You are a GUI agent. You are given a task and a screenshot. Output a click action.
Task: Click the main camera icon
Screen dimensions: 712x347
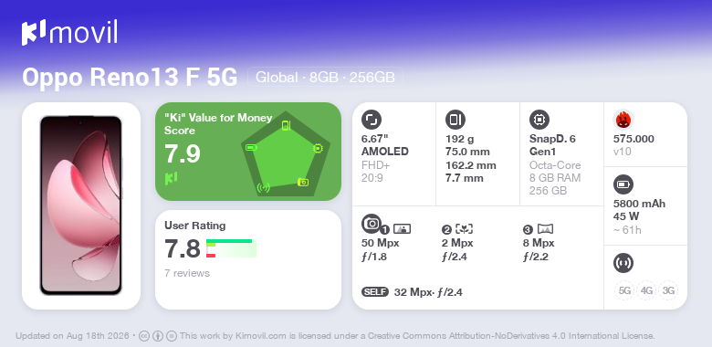372,224
